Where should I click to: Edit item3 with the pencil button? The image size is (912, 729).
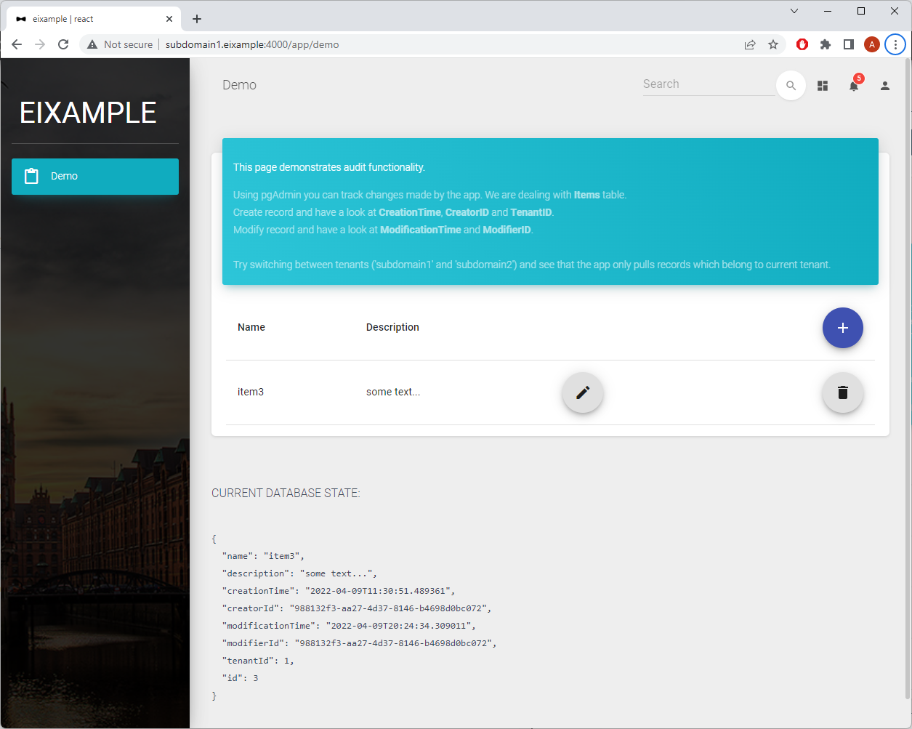pyautogui.click(x=583, y=392)
